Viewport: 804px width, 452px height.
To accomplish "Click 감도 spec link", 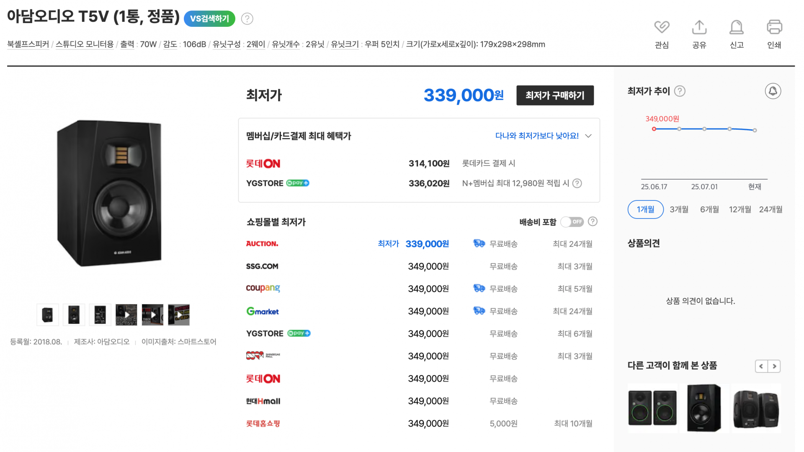I will pos(170,44).
